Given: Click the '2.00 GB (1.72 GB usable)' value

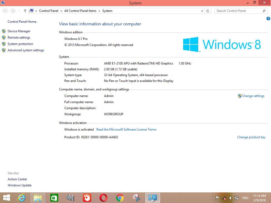Looking at the screenshot, I should [121, 69].
